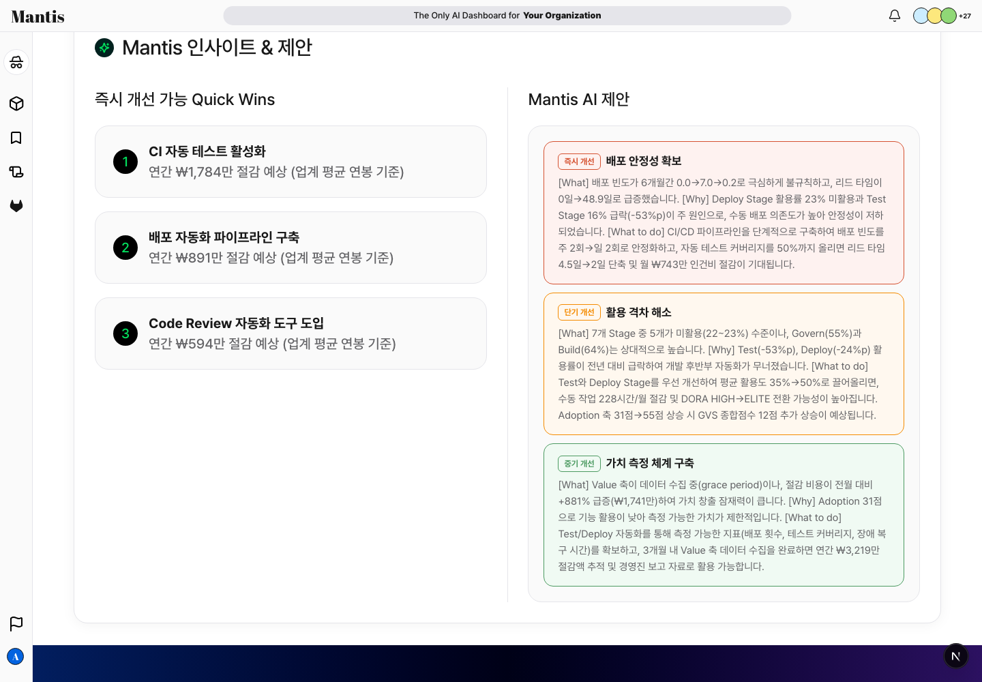The image size is (982, 682).
Task: Open the incognito glasses sidebar icon
Action: 16,63
